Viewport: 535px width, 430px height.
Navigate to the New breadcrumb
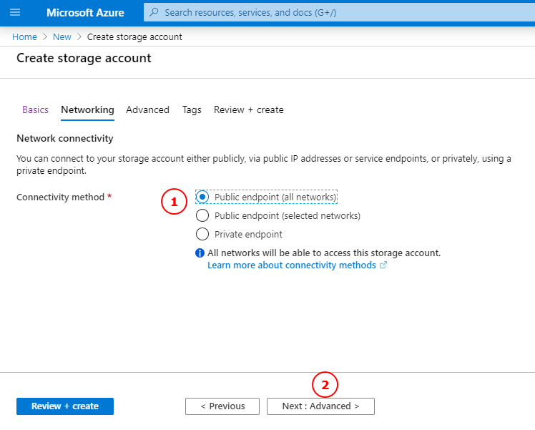tap(62, 37)
